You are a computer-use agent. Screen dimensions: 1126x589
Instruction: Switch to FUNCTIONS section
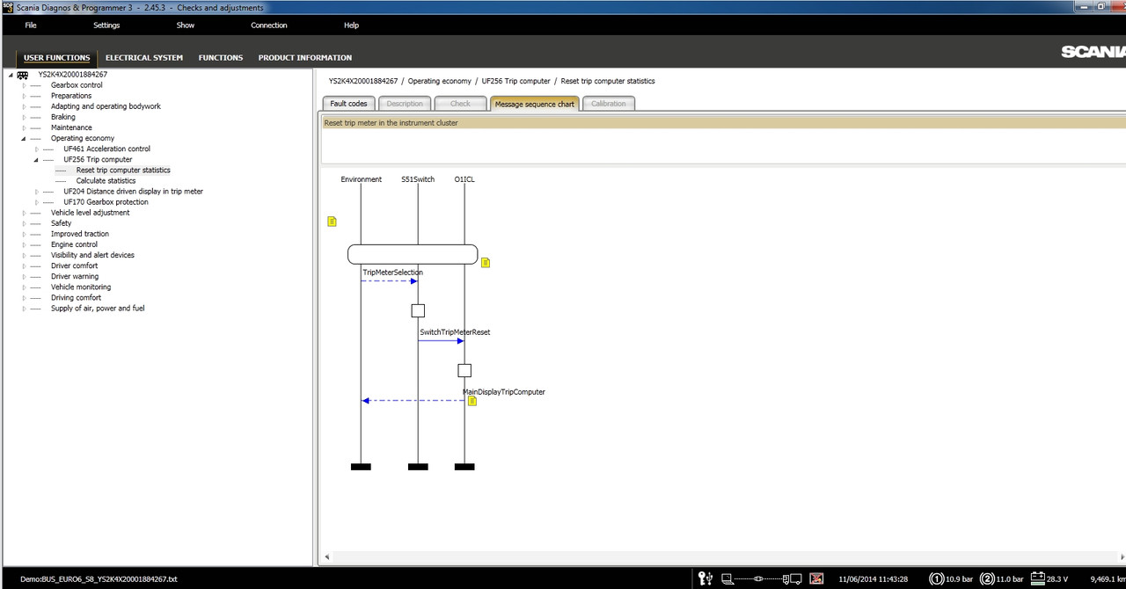pyautogui.click(x=221, y=58)
